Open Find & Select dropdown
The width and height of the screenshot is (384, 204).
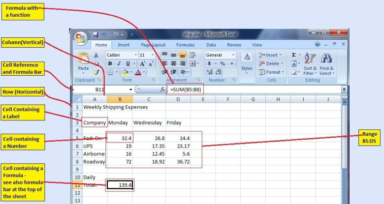pos(326,64)
